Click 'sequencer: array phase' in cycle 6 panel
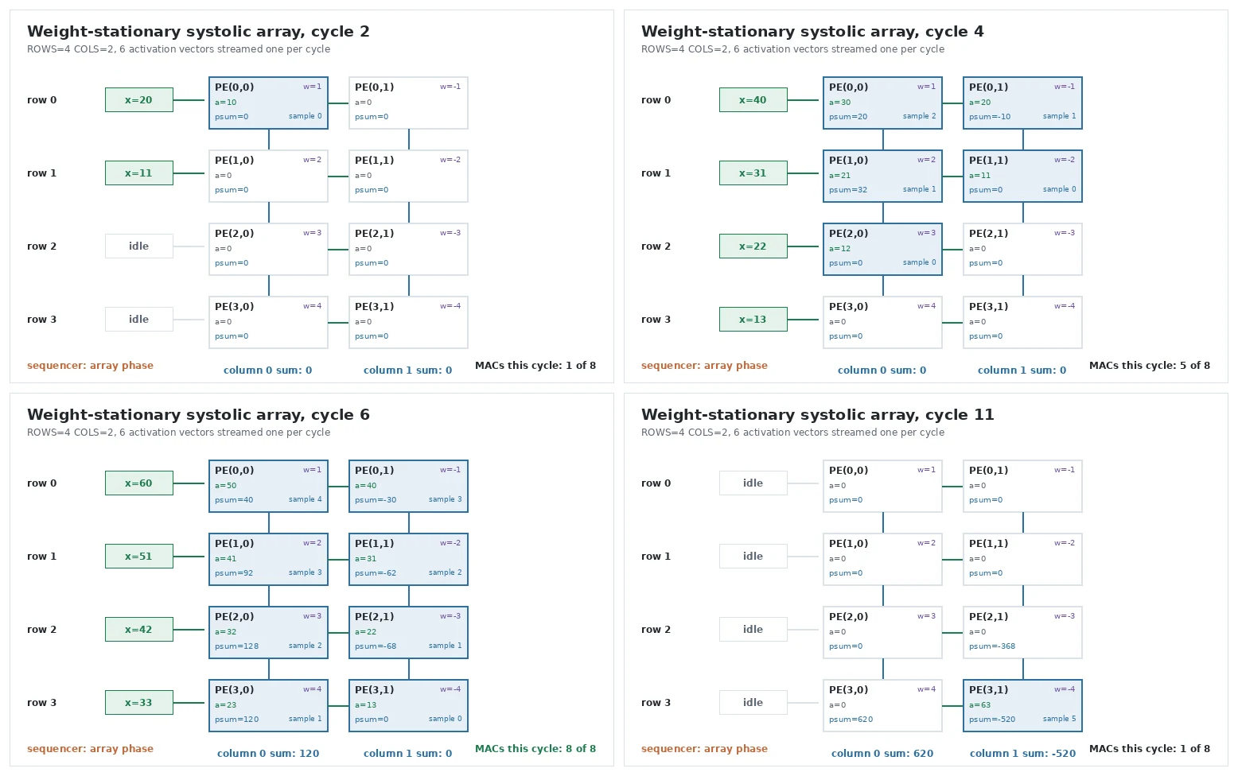This screenshot has height=776, width=1238. click(90, 749)
